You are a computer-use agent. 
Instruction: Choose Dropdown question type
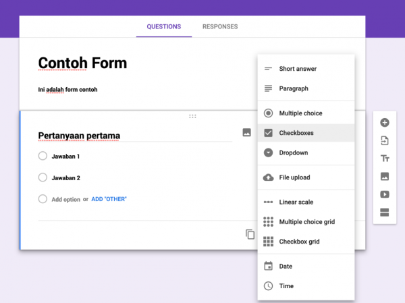[x=306, y=153]
